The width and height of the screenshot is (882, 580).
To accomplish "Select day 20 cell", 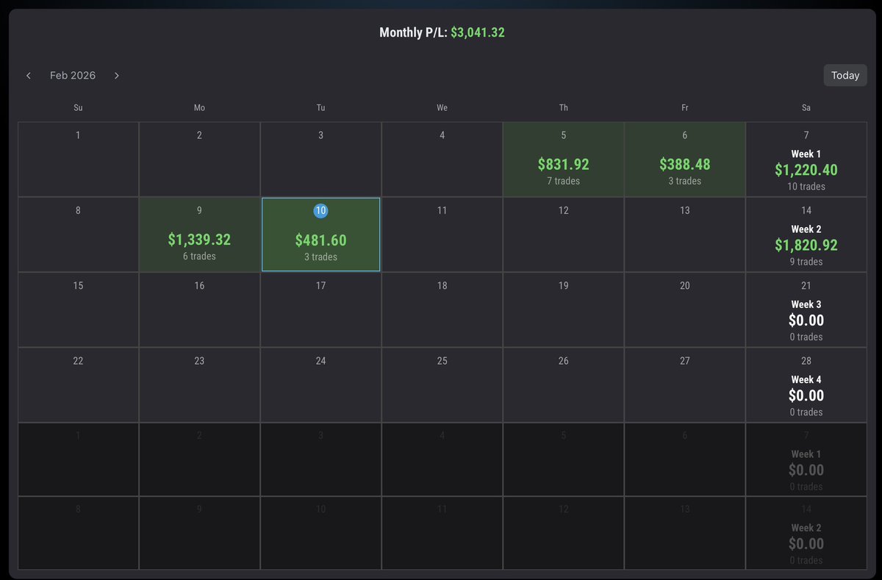I will [x=685, y=309].
